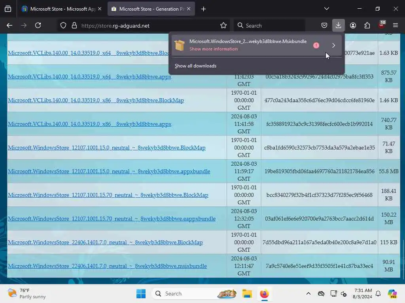
Task: Go back to previous page
Action: [9, 25]
